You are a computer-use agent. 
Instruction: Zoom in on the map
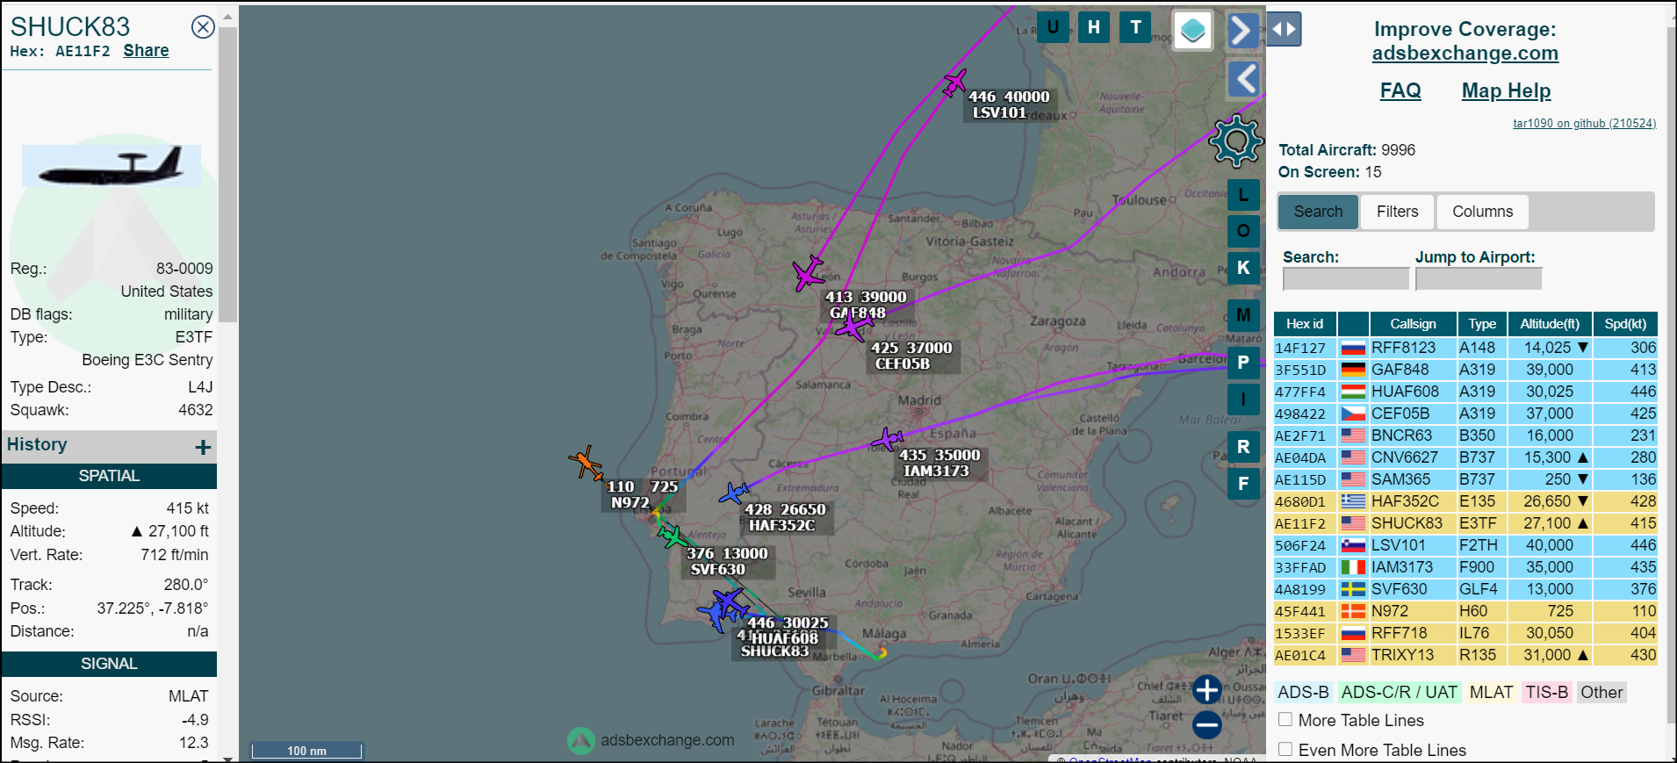point(1207,690)
